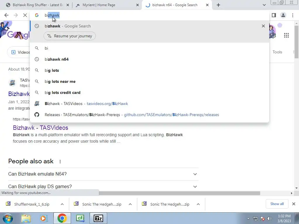Click the vertical scrollbar thumb
299x224 pixels.
coord(297,41)
